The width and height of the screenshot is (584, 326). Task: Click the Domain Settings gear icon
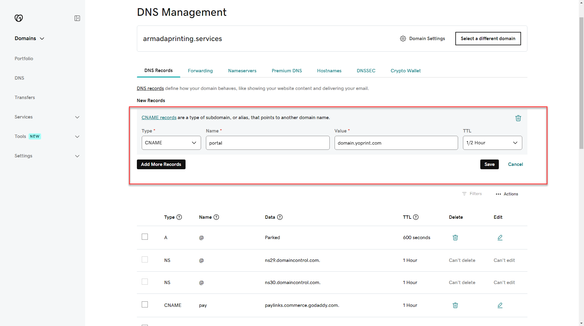(x=403, y=39)
